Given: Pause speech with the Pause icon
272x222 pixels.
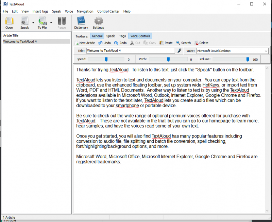Looking at the screenshot, I should pyautogui.click(x=62, y=23).
